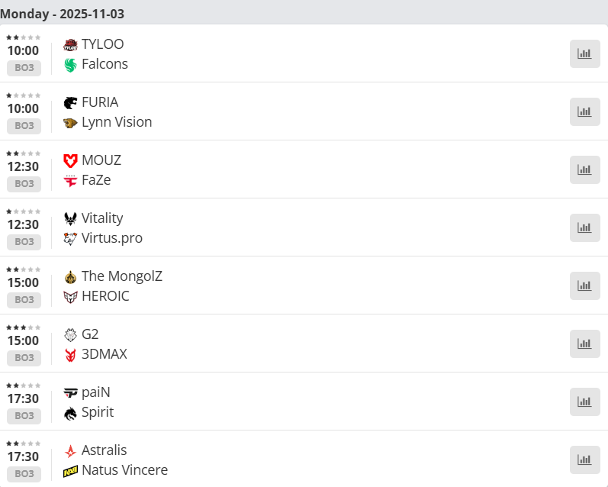Open stats for The MongolZ vs HEROIC
This screenshot has height=487, width=608.
(584, 285)
